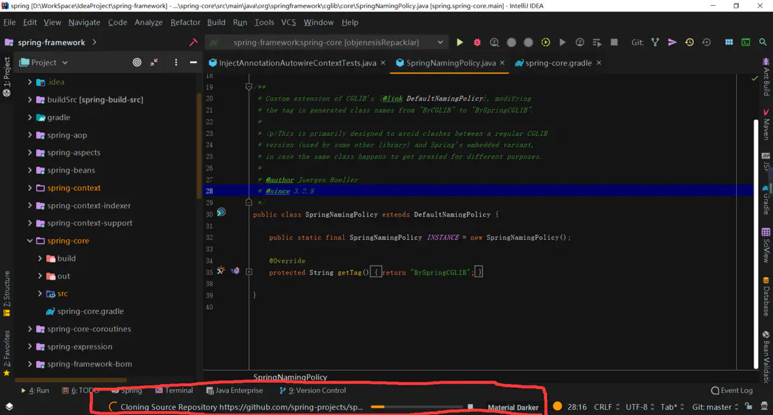Click the cloning progress bar

point(417,407)
